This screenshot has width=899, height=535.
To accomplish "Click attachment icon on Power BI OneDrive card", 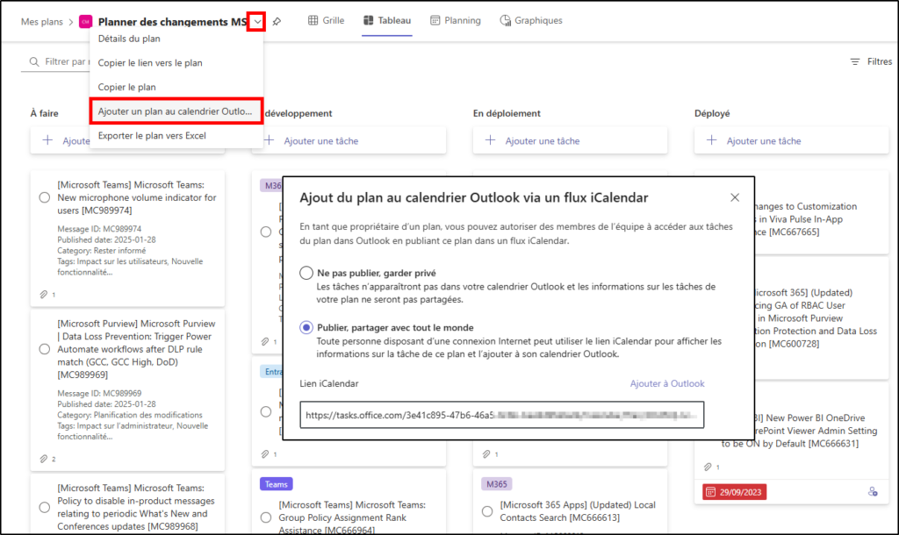I will pyautogui.click(x=708, y=467).
